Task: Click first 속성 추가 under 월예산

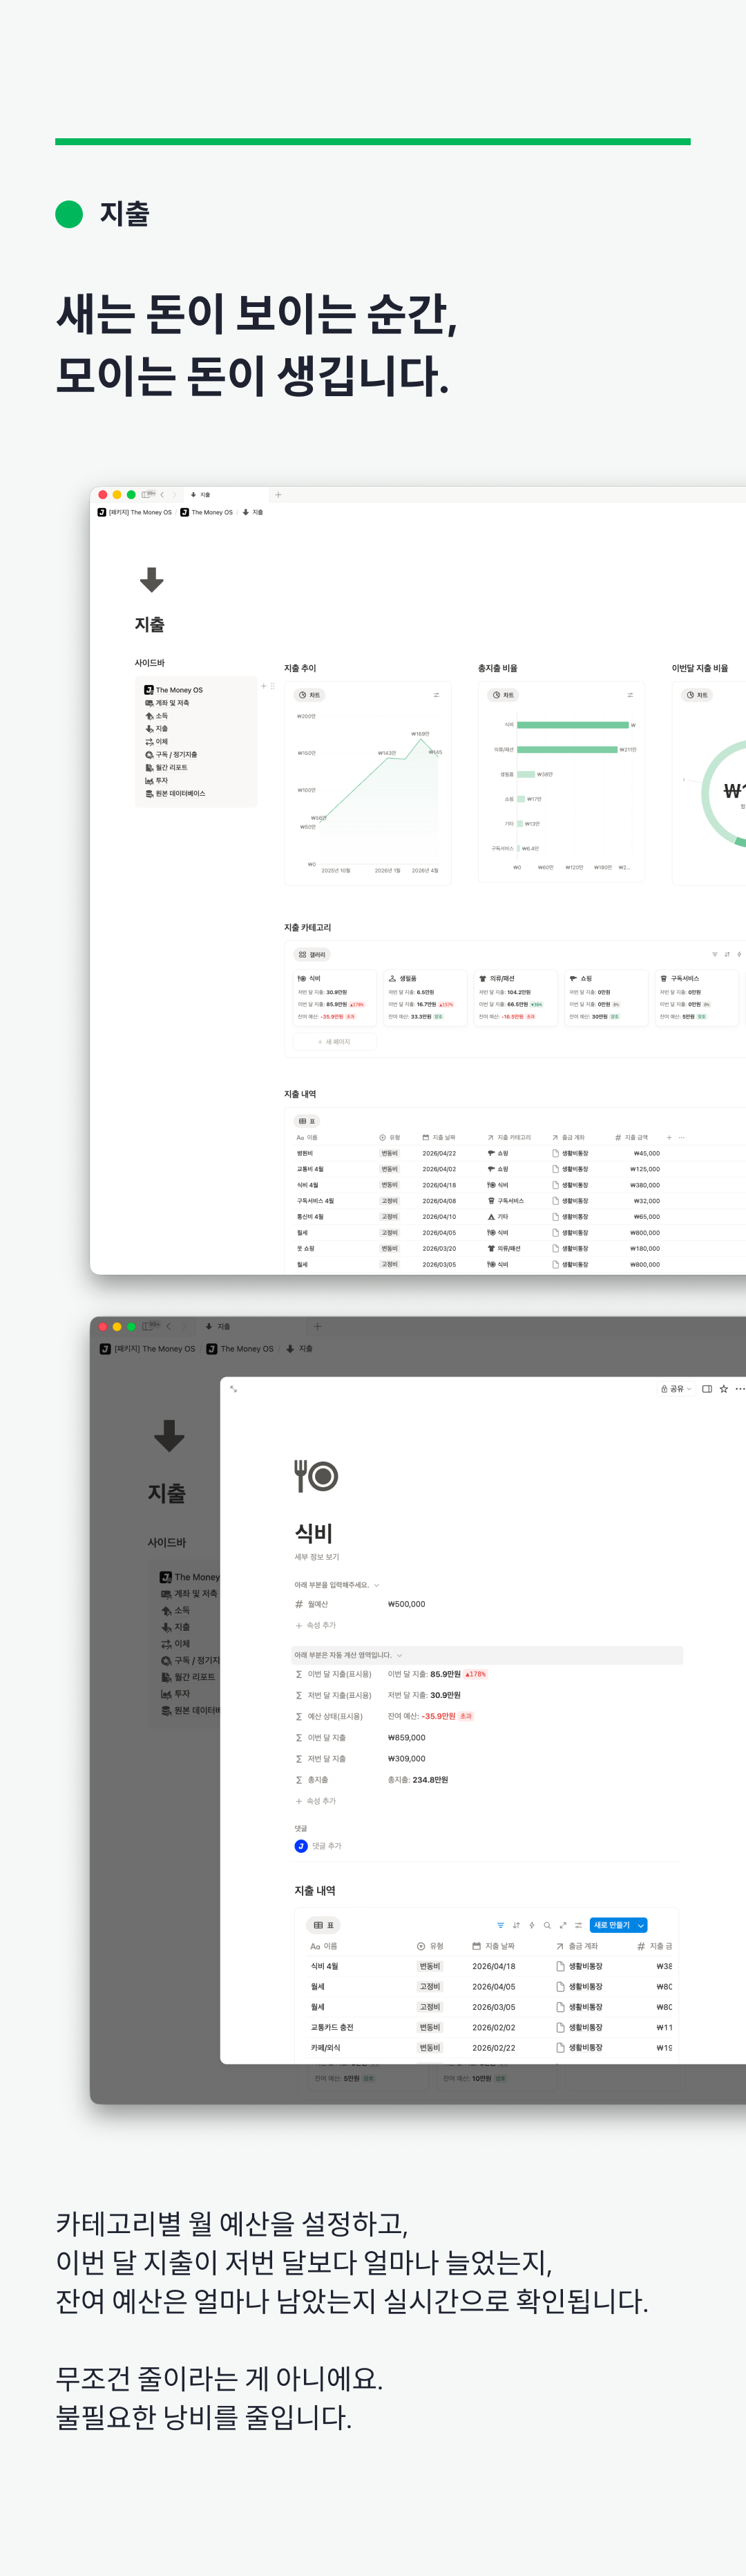Action: coord(316,1625)
